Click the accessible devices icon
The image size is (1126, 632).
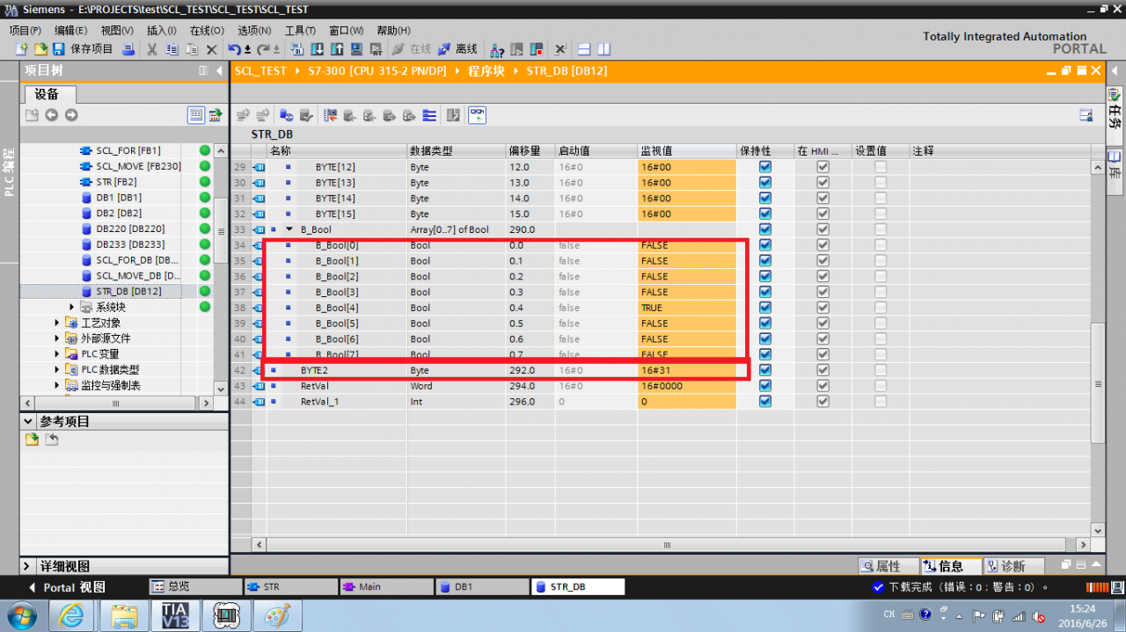[x=497, y=49]
